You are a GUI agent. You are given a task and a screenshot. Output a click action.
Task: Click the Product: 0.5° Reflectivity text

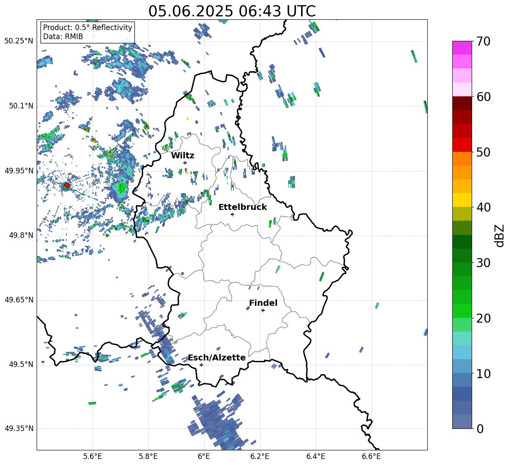pyautogui.click(x=87, y=28)
